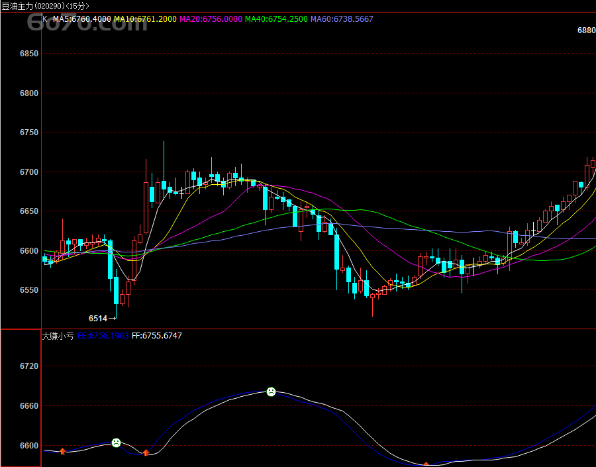Click the 6600 price axis label in main chart
This screenshot has height=467, width=596.
tap(29, 250)
